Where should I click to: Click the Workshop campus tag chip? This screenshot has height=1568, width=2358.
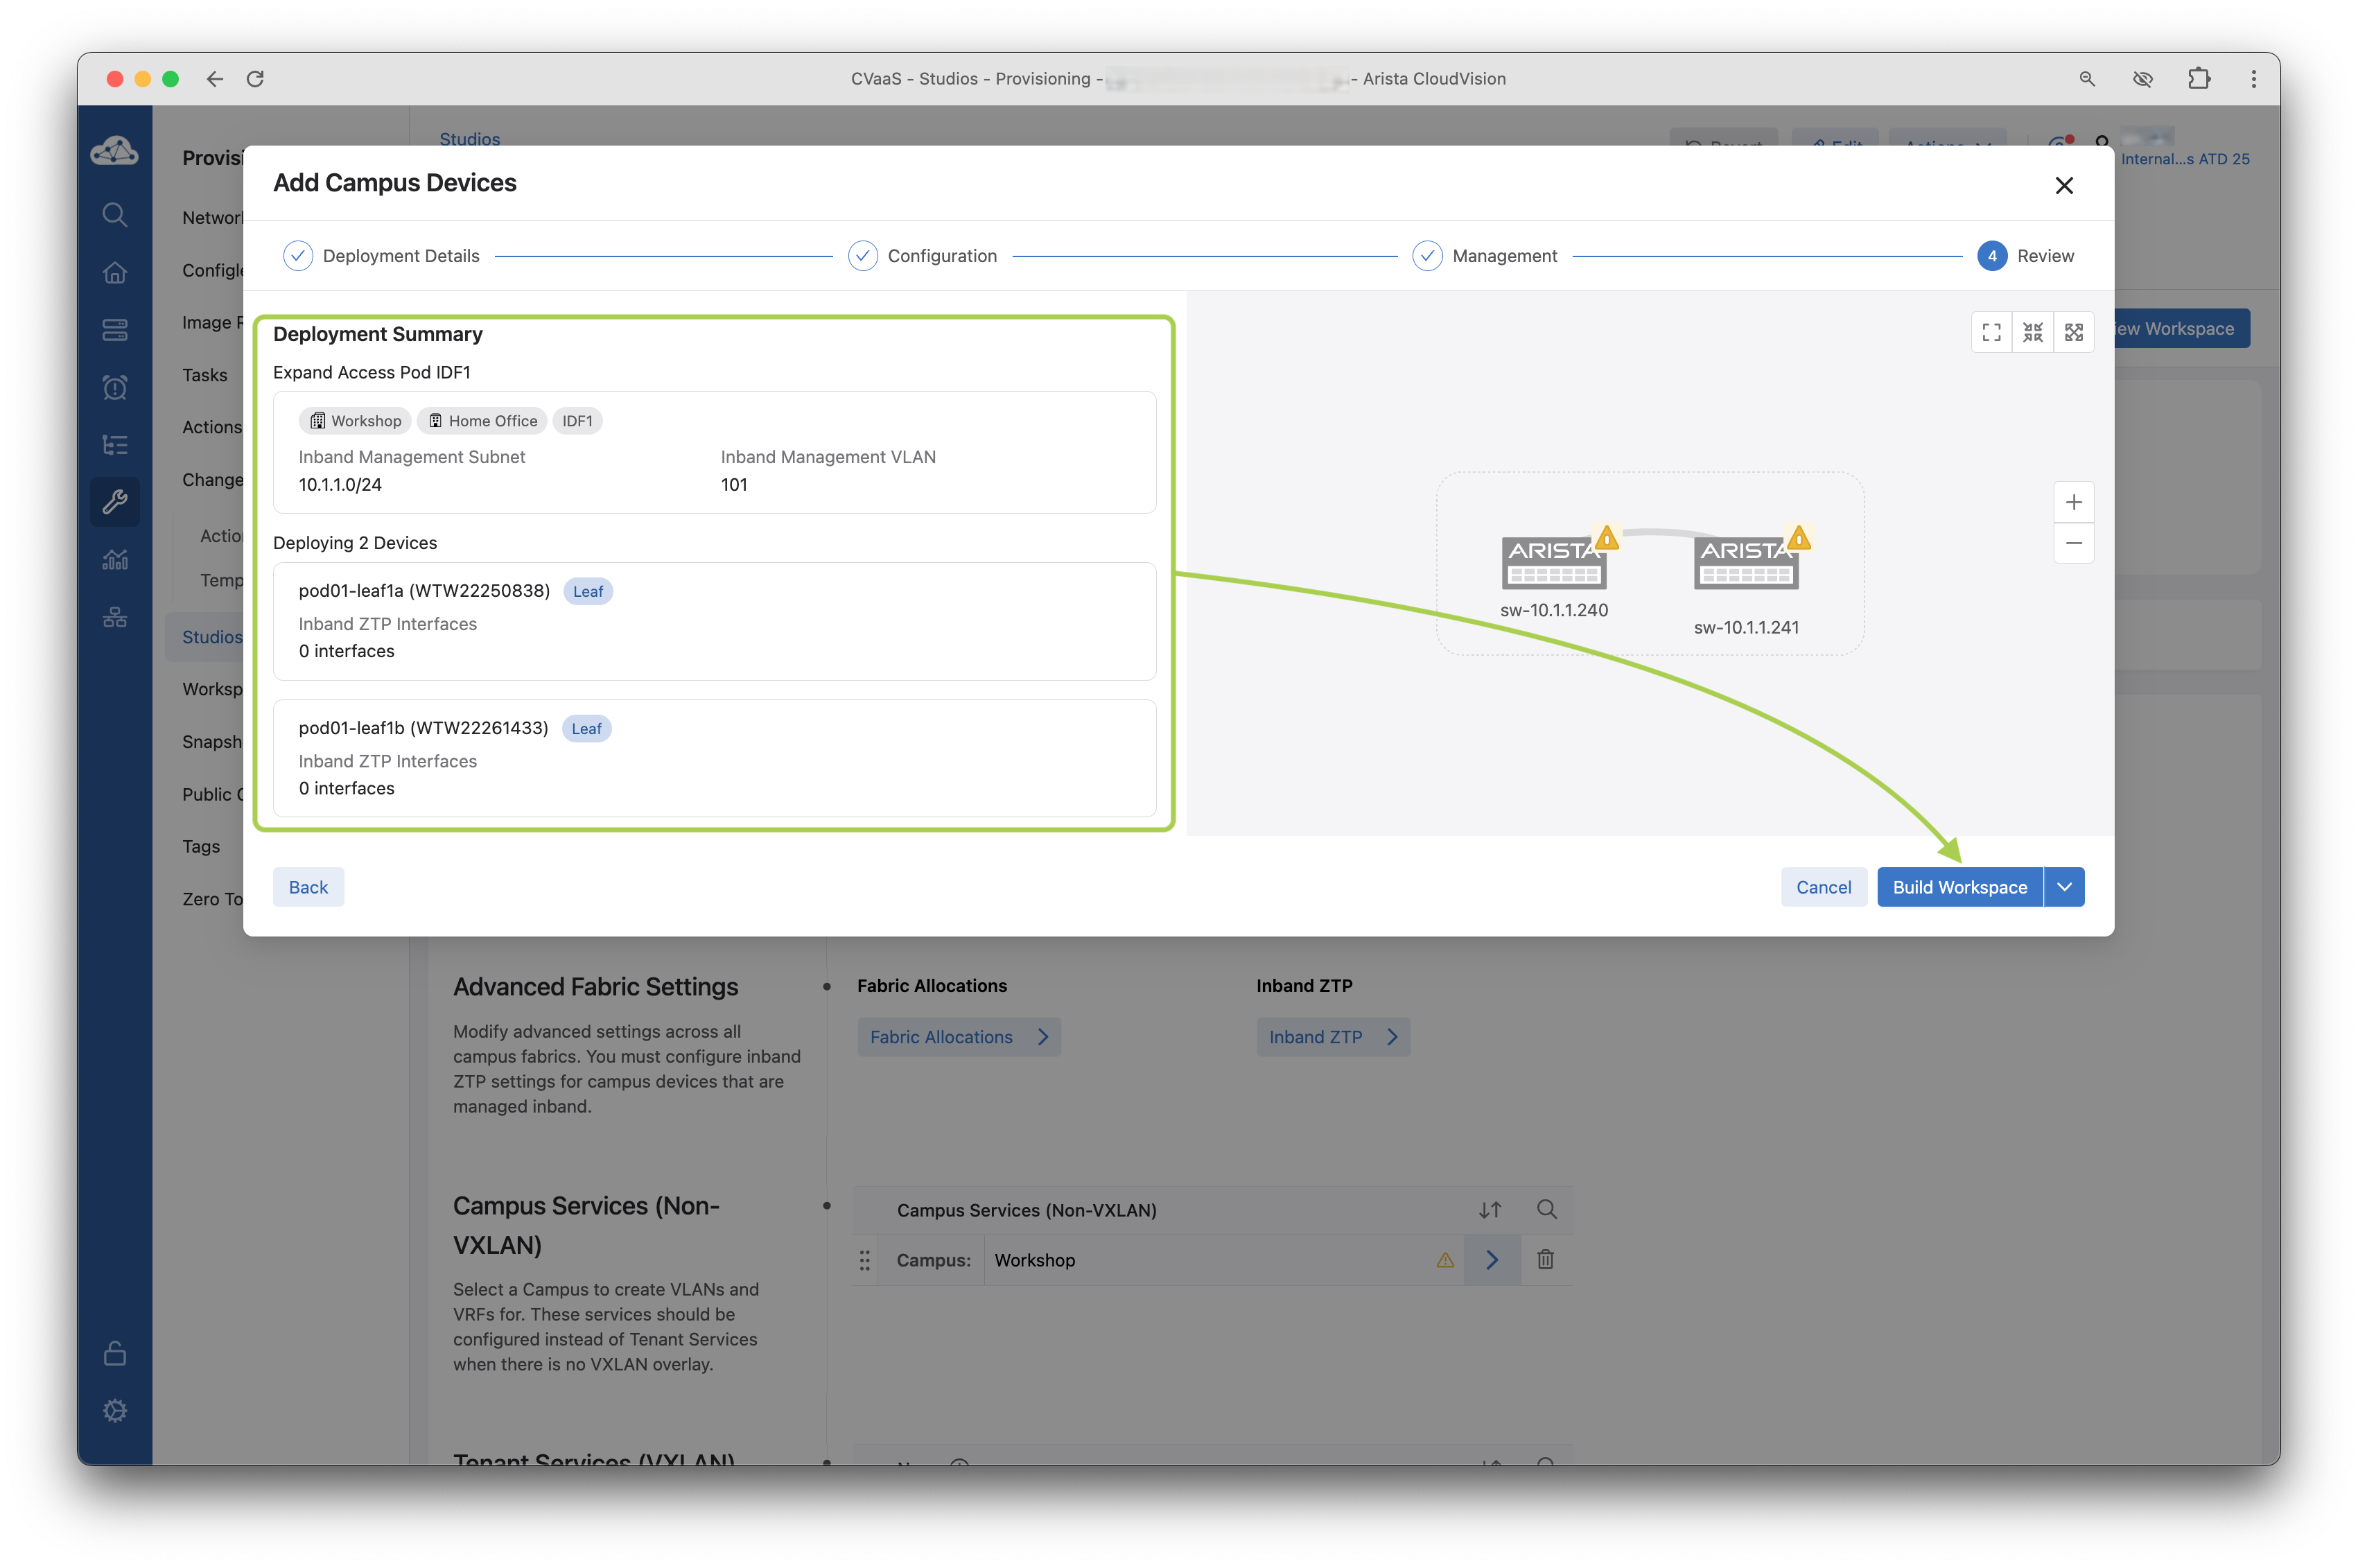[355, 421]
